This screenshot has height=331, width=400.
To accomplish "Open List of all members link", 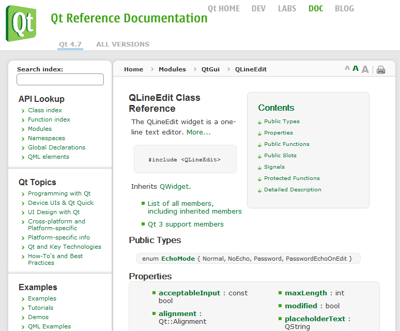I will click(x=195, y=207).
